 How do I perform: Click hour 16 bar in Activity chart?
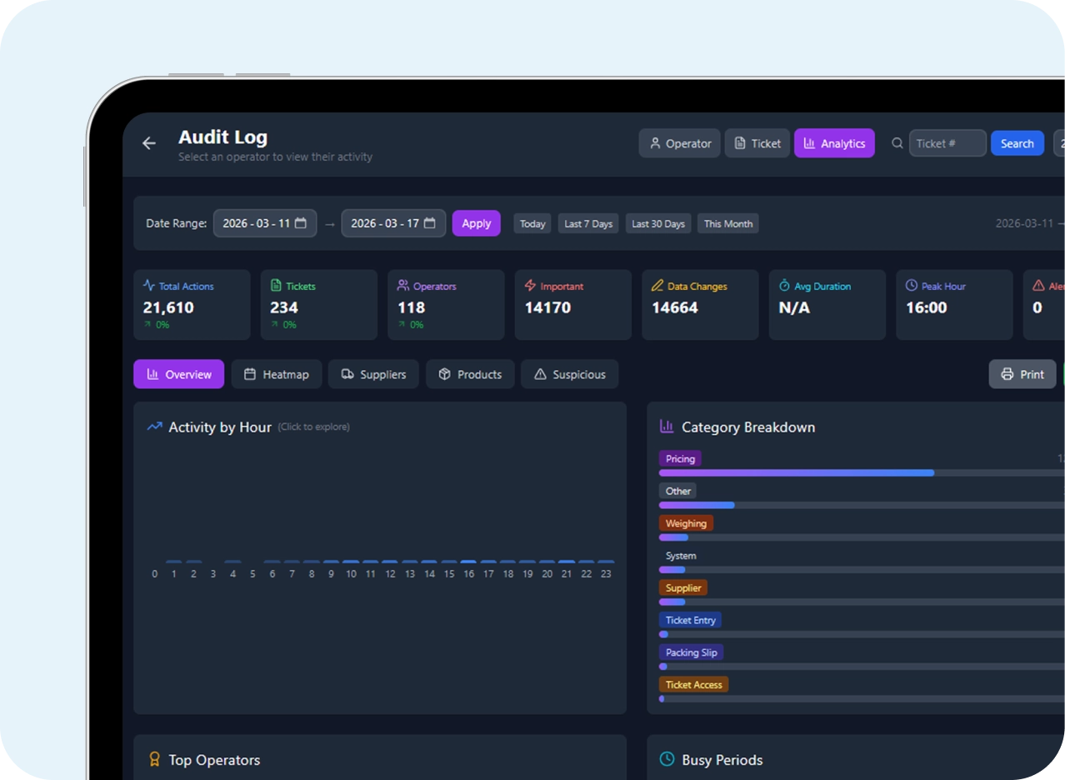pos(469,562)
